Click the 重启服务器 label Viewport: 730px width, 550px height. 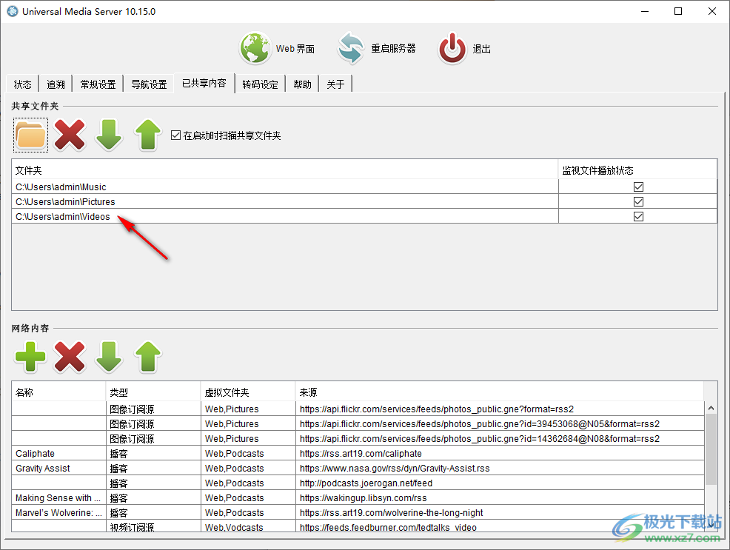click(x=393, y=48)
